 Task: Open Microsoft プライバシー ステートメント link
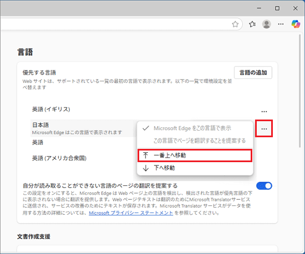[x=131, y=213]
